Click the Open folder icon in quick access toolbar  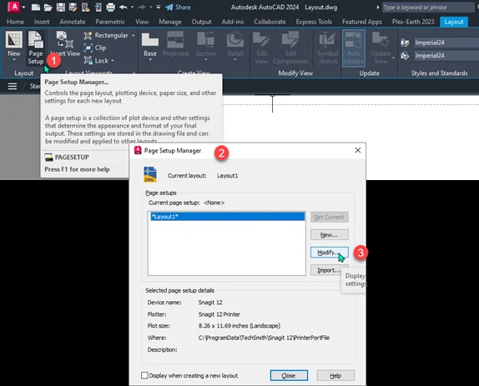[48, 7]
